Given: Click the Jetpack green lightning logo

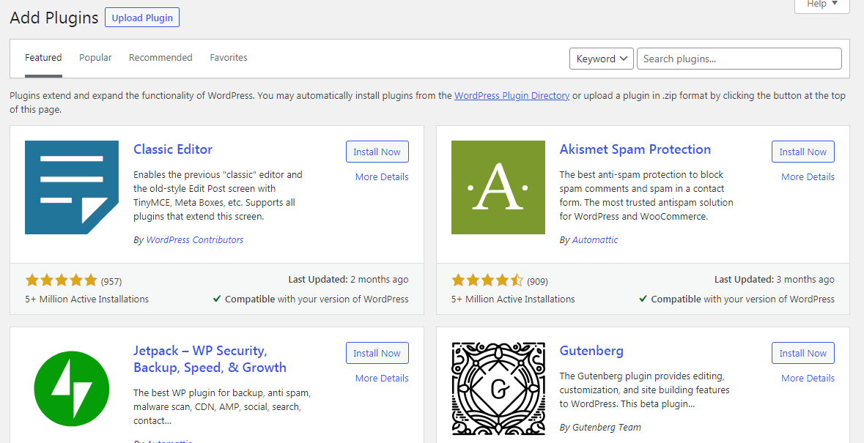Looking at the screenshot, I should (x=72, y=389).
